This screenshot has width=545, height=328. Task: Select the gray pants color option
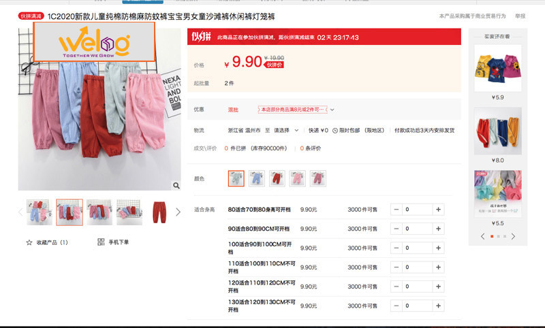tap(236, 179)
